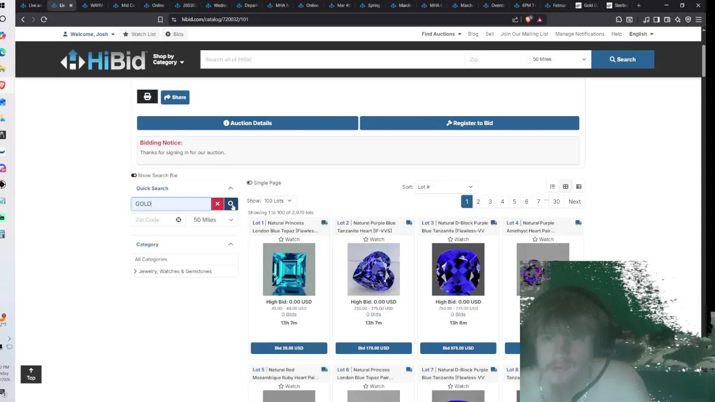Go to the Next results page

click(x=574, y=202)
